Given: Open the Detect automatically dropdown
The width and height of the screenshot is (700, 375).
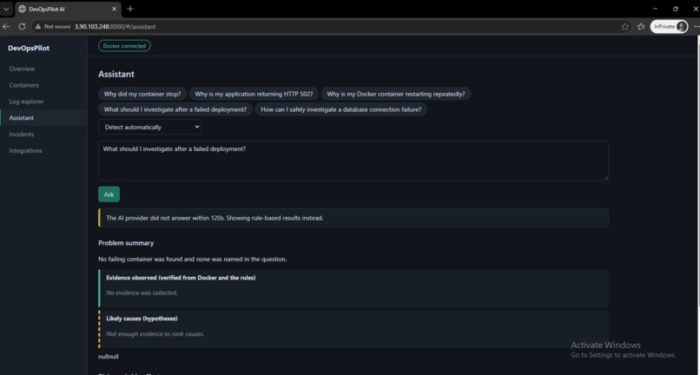Looking at the screenshot, I should 149,128.
